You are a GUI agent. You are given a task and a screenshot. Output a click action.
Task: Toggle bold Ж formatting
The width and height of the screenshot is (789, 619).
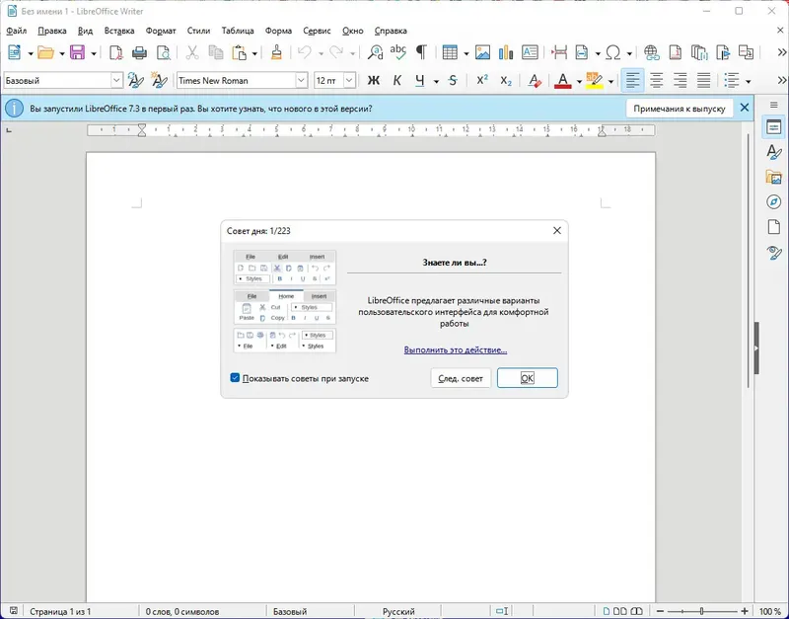(374, 80)
